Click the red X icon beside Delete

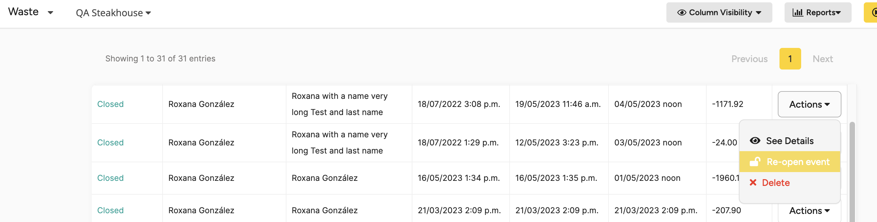753,183
